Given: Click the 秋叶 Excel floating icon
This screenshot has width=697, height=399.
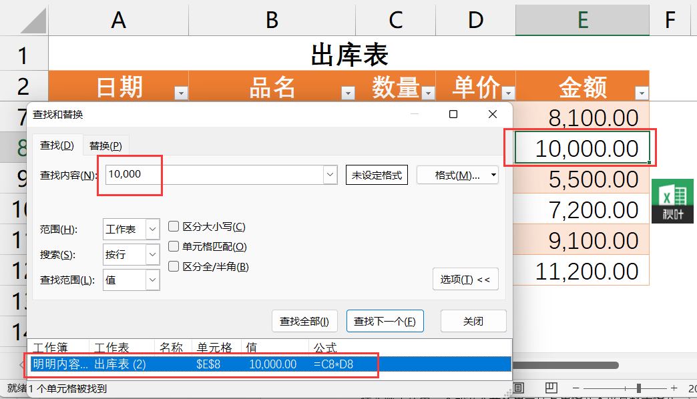Looking at the screenshot, I should click(x=674, y=200).
